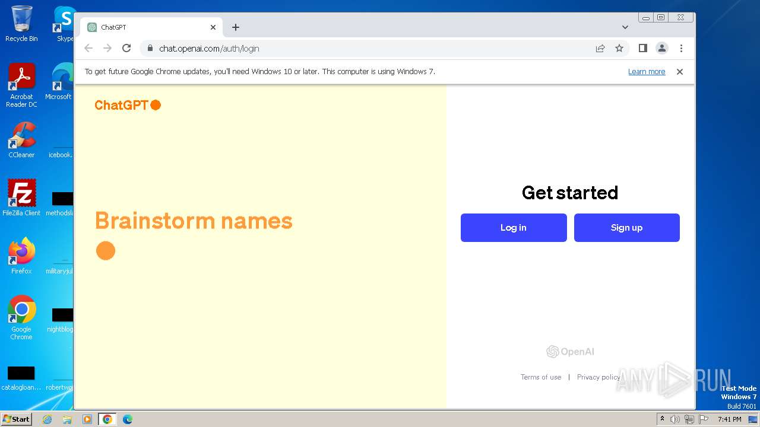Launch Internet Explorer from taskbar

[47, 419]
